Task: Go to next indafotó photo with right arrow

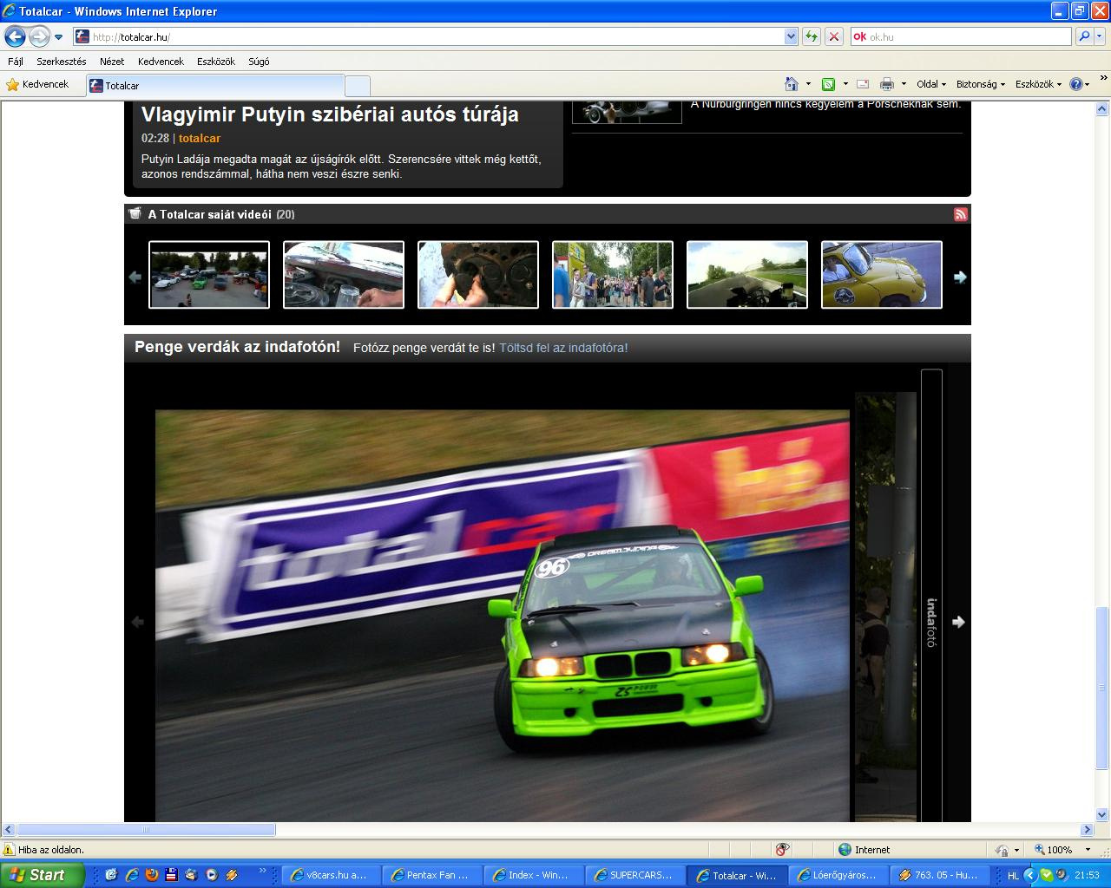Action: 958,622
